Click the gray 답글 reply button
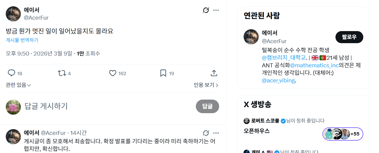This screenshot has height=153, width=379. 207,106
